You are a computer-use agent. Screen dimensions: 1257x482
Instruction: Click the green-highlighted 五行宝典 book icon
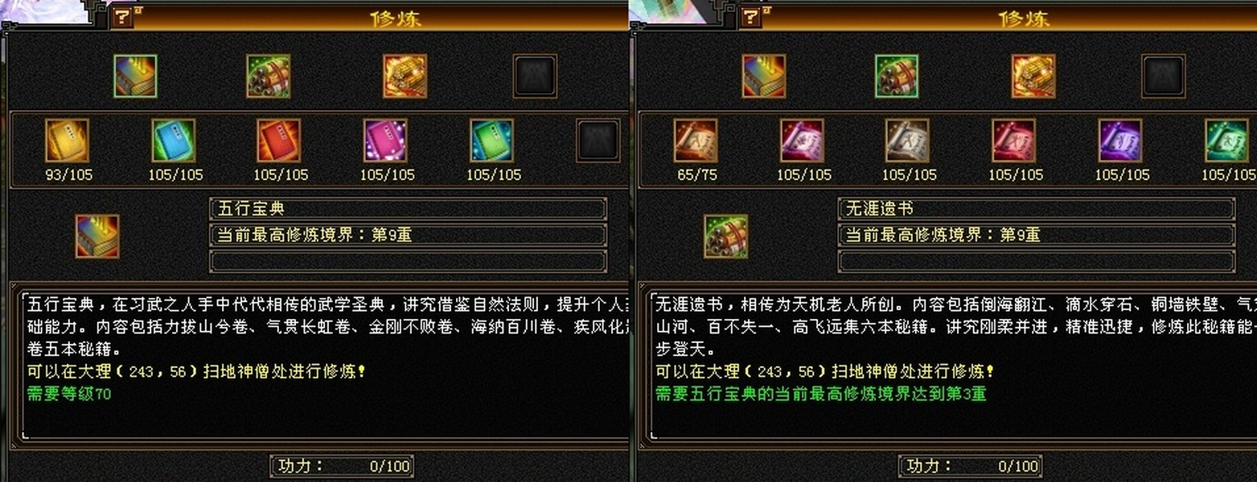[135, 76]
